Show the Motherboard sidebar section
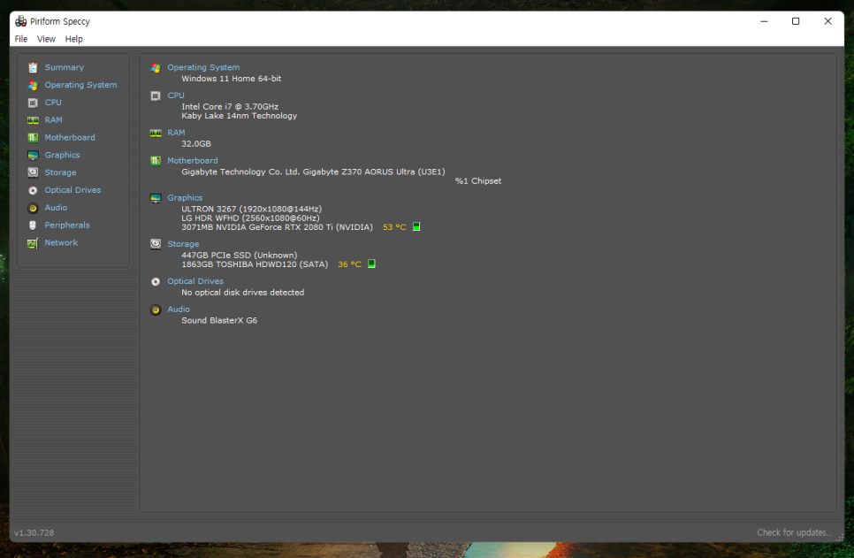This screenshot has height=558, width=854. tap(70, 137)
